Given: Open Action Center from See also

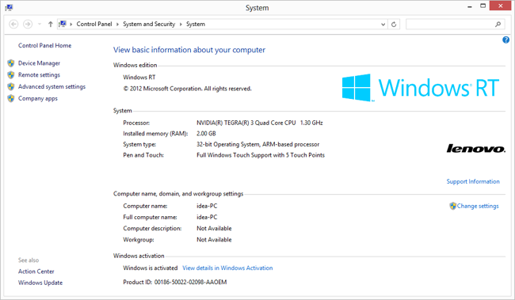Looking at the screenshot, I should (36, 272).
